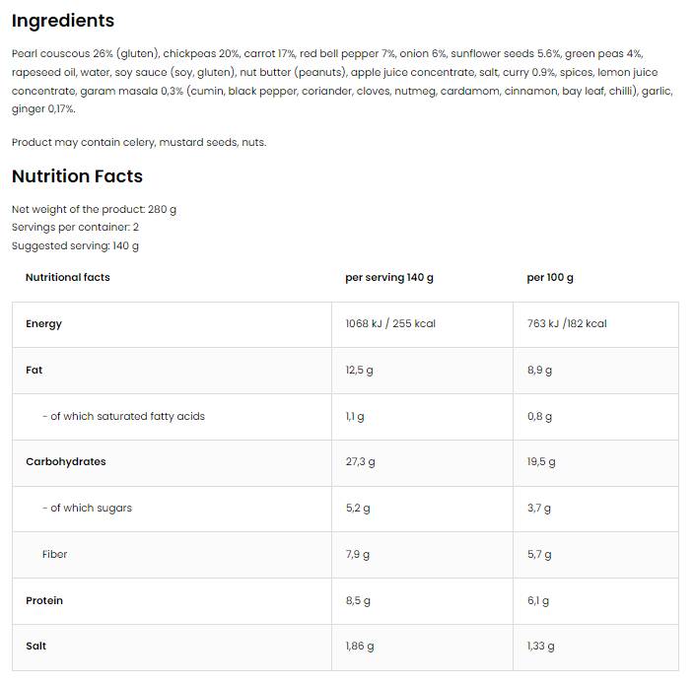The image size is (694, 684).
Task: Click the Fat row label
Action: (35, 371)
